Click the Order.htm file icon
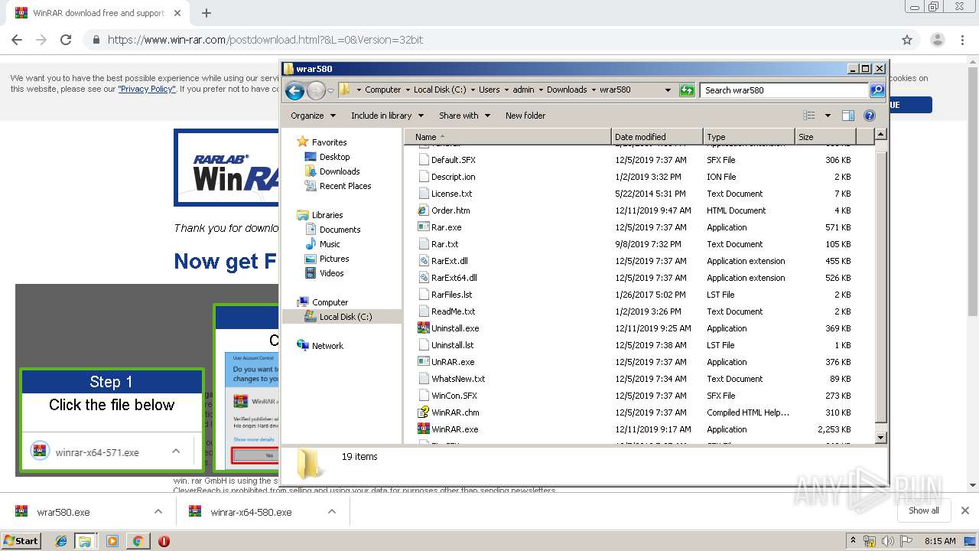Screen dimensions: 979x551 click(x=424, y=210)
